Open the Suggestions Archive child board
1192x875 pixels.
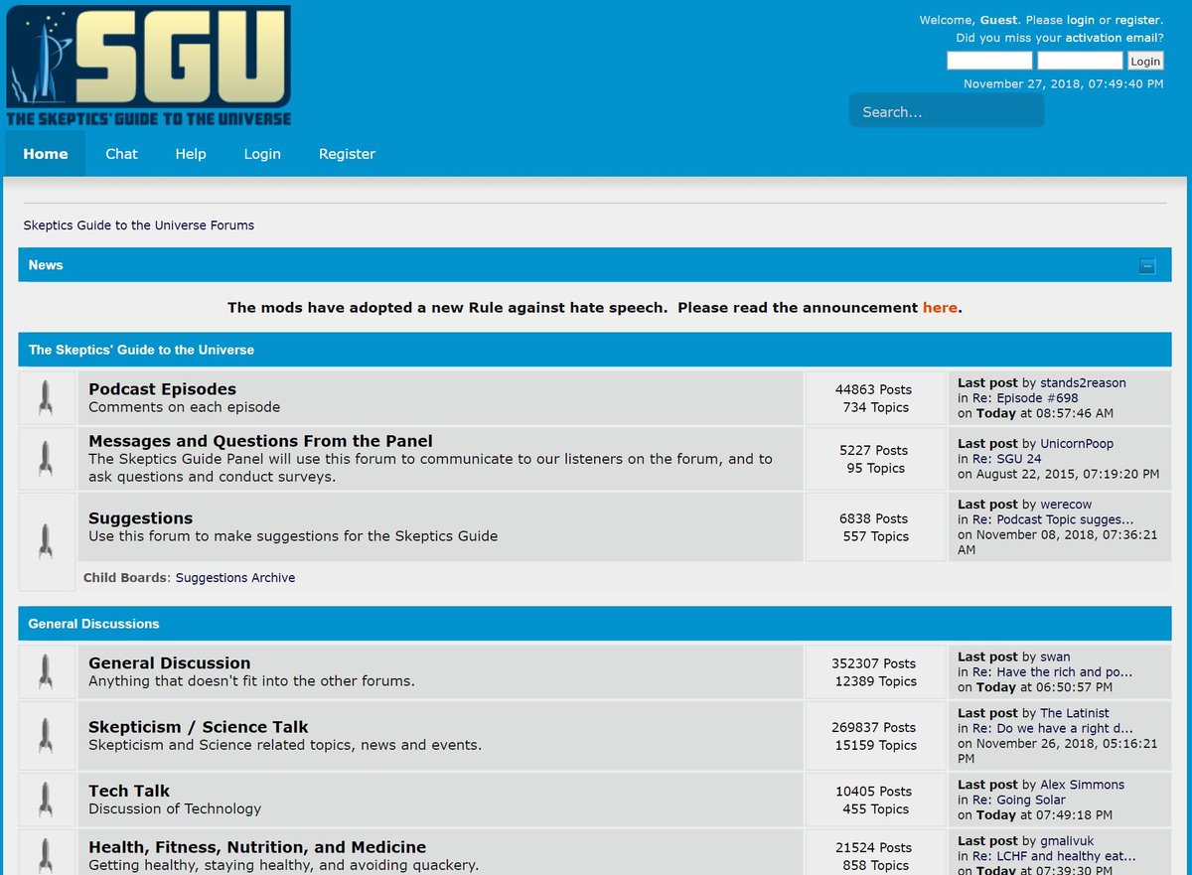click(x=235, y=578)
